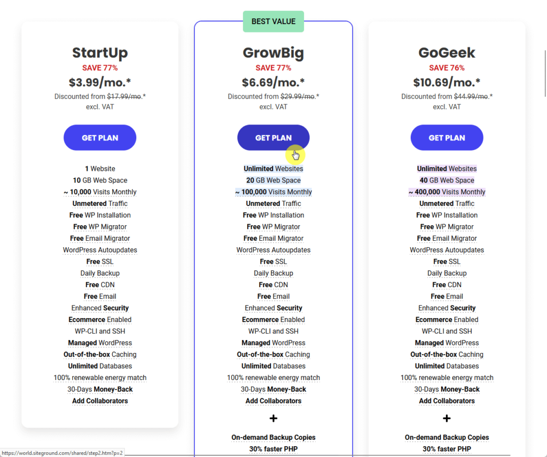Screen dimensions: 547x457
Task: Click 'Unlimited Websites' in GrowBig plan
Action: pos(273,169)
